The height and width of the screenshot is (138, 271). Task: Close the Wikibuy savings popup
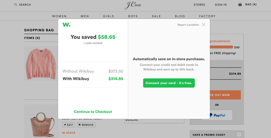click(204, 25)
